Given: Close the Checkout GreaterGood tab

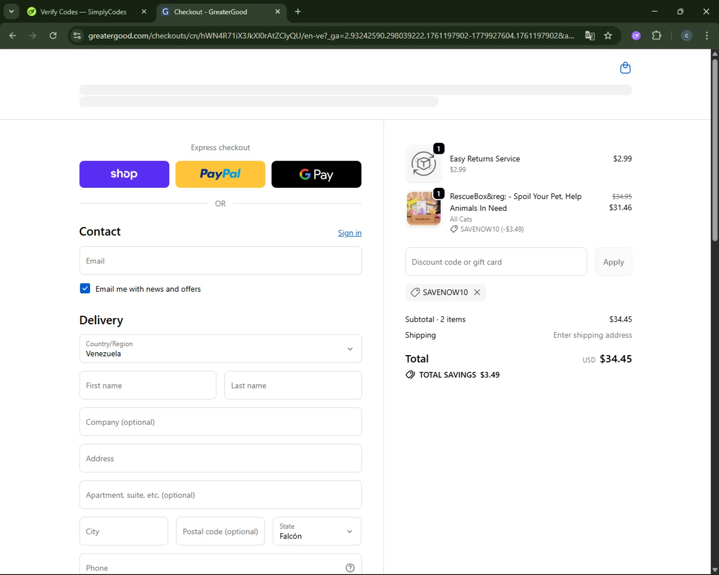Looking at the screenshot, I should (x=278, y=11).
